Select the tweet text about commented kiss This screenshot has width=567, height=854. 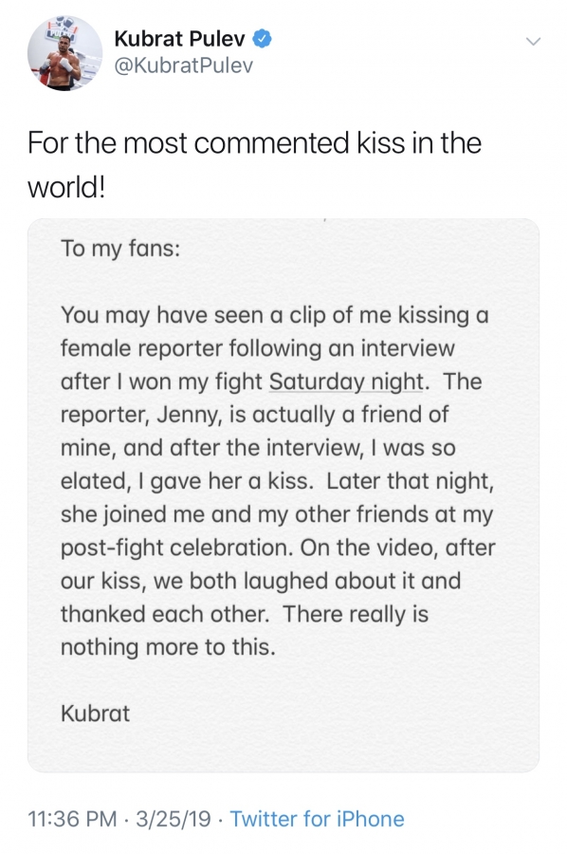click(254, 165)
